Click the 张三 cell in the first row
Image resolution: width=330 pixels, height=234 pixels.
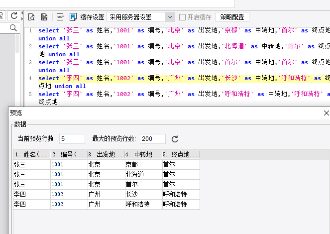coord(32,165)
